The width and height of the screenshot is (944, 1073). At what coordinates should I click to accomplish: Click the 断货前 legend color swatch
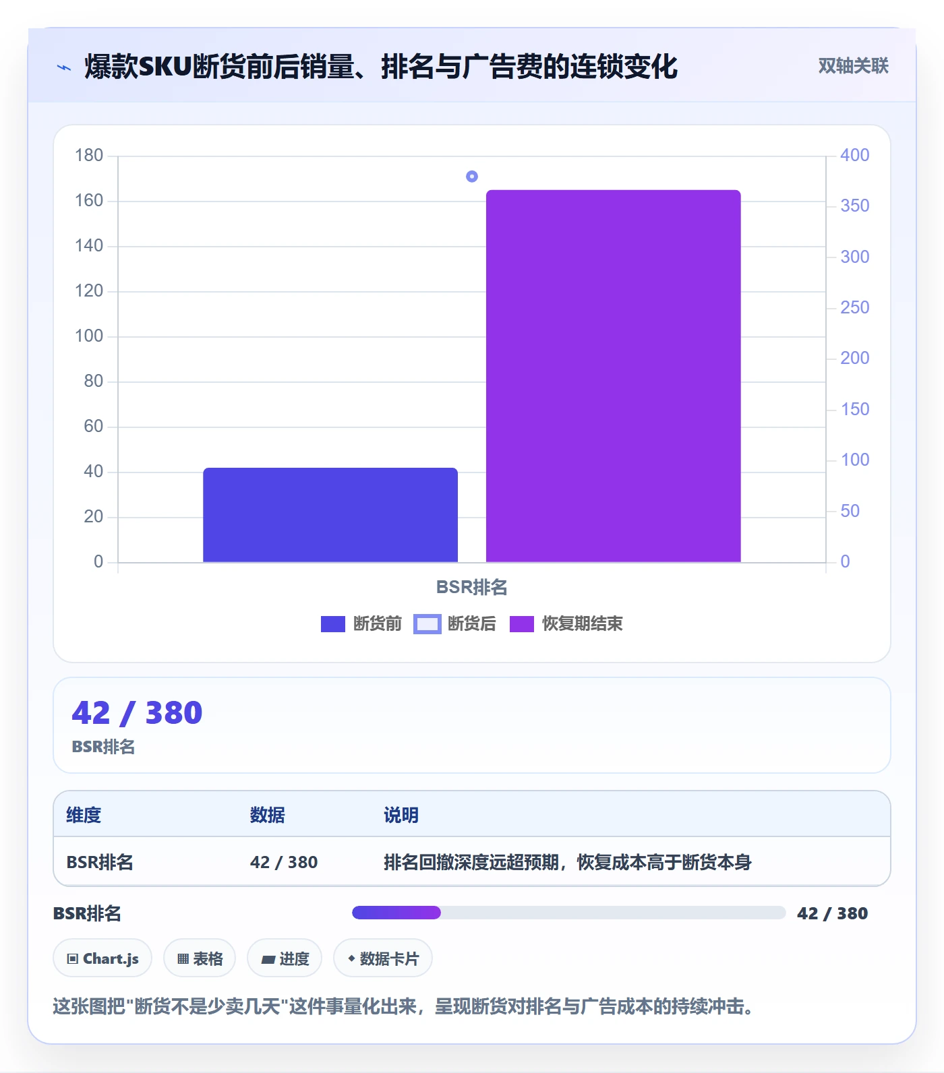pos(333,624)
